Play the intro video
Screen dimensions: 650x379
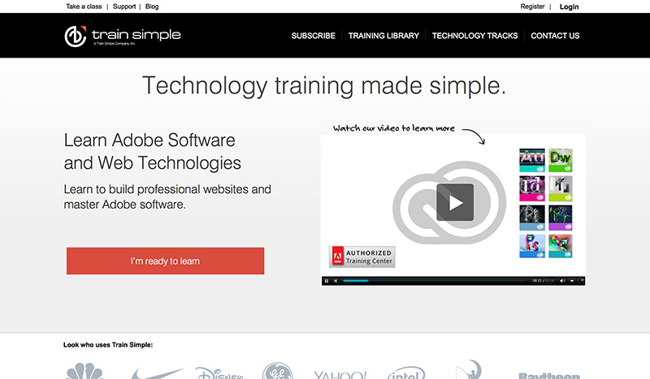click(455, 202)
